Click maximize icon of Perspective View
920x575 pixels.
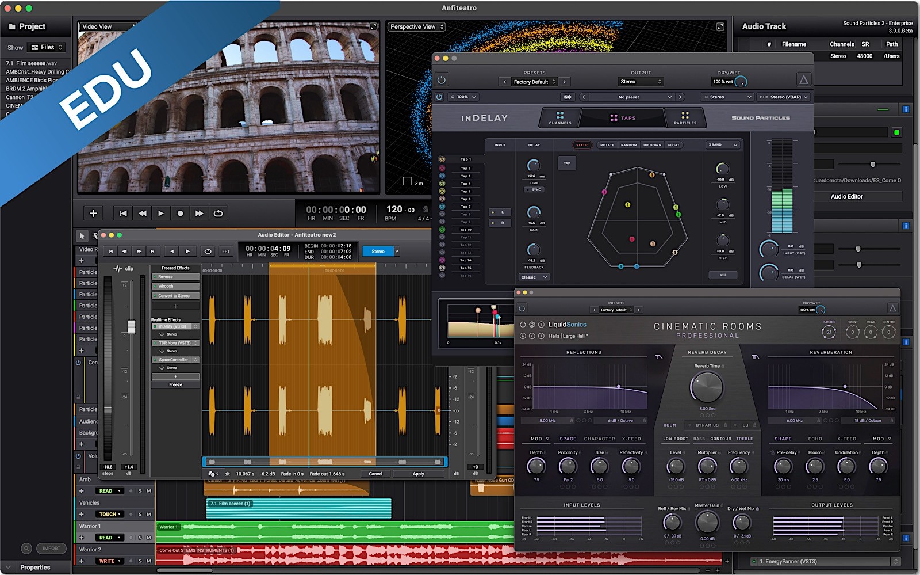pos(720,26)
